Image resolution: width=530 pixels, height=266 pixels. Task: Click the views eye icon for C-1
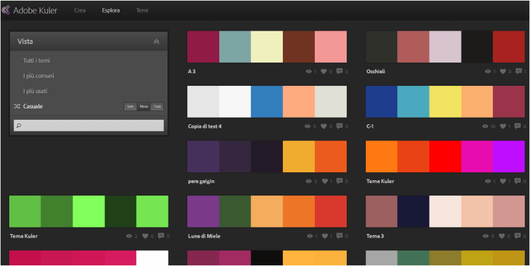[x=486, y=126]
